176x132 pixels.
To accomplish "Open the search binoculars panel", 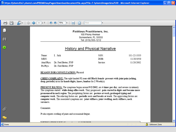I will [4, 39].
